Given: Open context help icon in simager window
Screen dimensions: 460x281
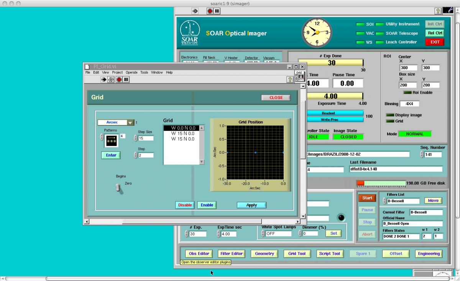Looking at the screenshot, I should [438, 11].
